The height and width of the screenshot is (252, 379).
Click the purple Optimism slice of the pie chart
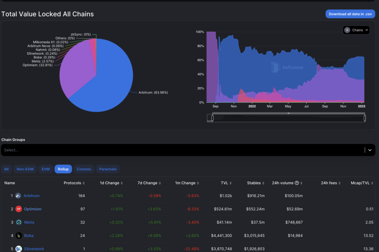76,70
